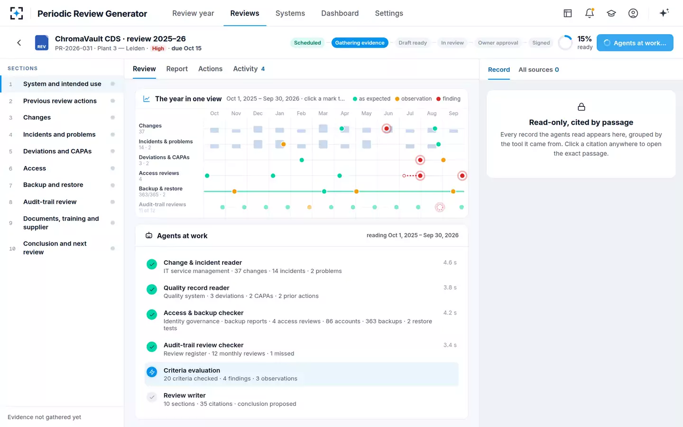The image size is (683, 427).
Task: Select the Audit-trail review section
Action: coord(62,202)
